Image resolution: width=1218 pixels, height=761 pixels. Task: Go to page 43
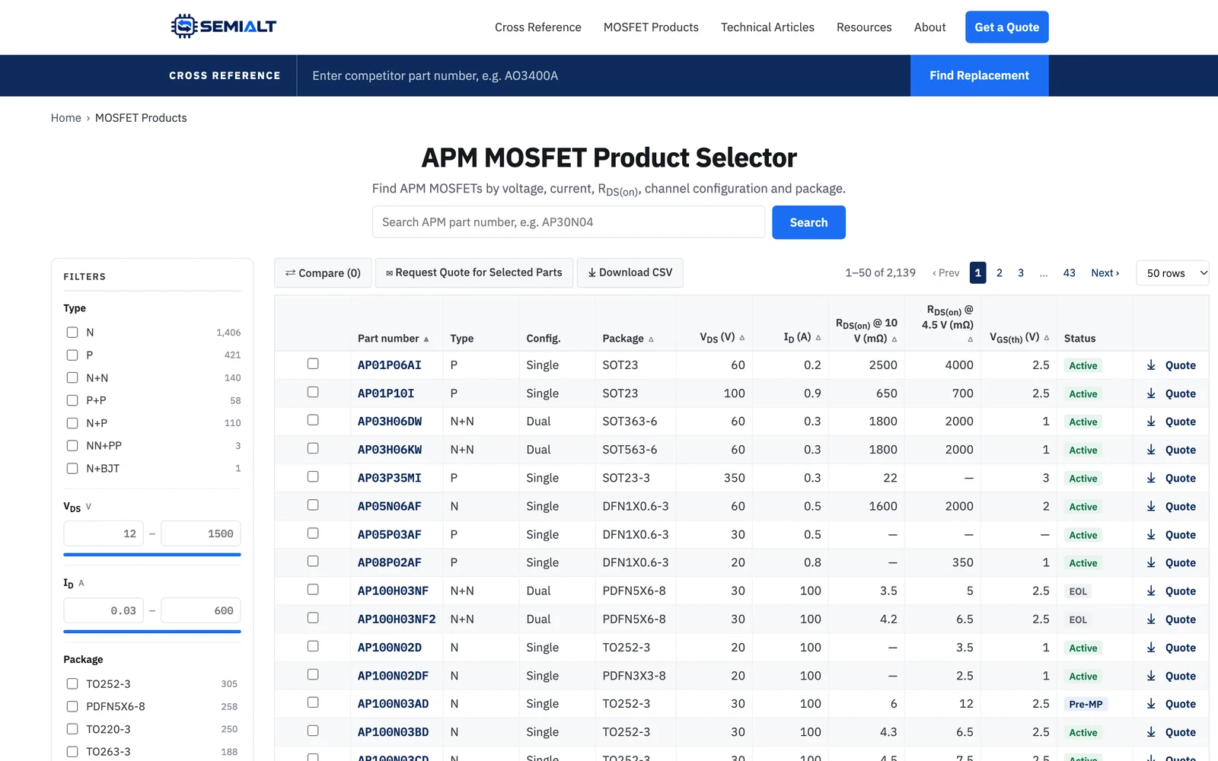[1069, 273]
